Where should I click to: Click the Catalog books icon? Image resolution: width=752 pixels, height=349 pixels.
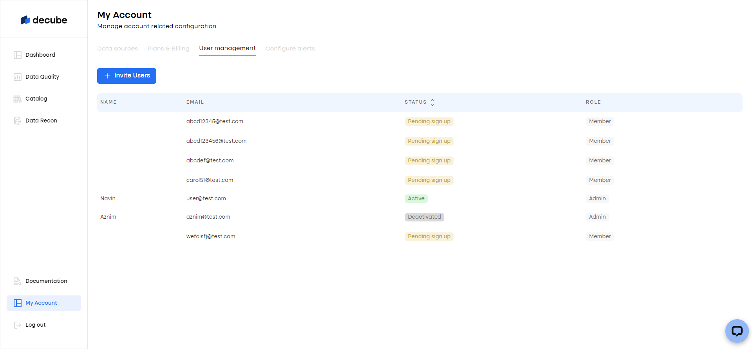click(18, 99)
